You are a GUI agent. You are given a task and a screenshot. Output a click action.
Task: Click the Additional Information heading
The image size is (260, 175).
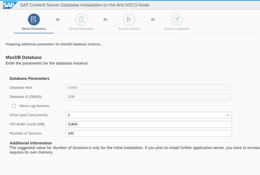click(x=31, y=143)
